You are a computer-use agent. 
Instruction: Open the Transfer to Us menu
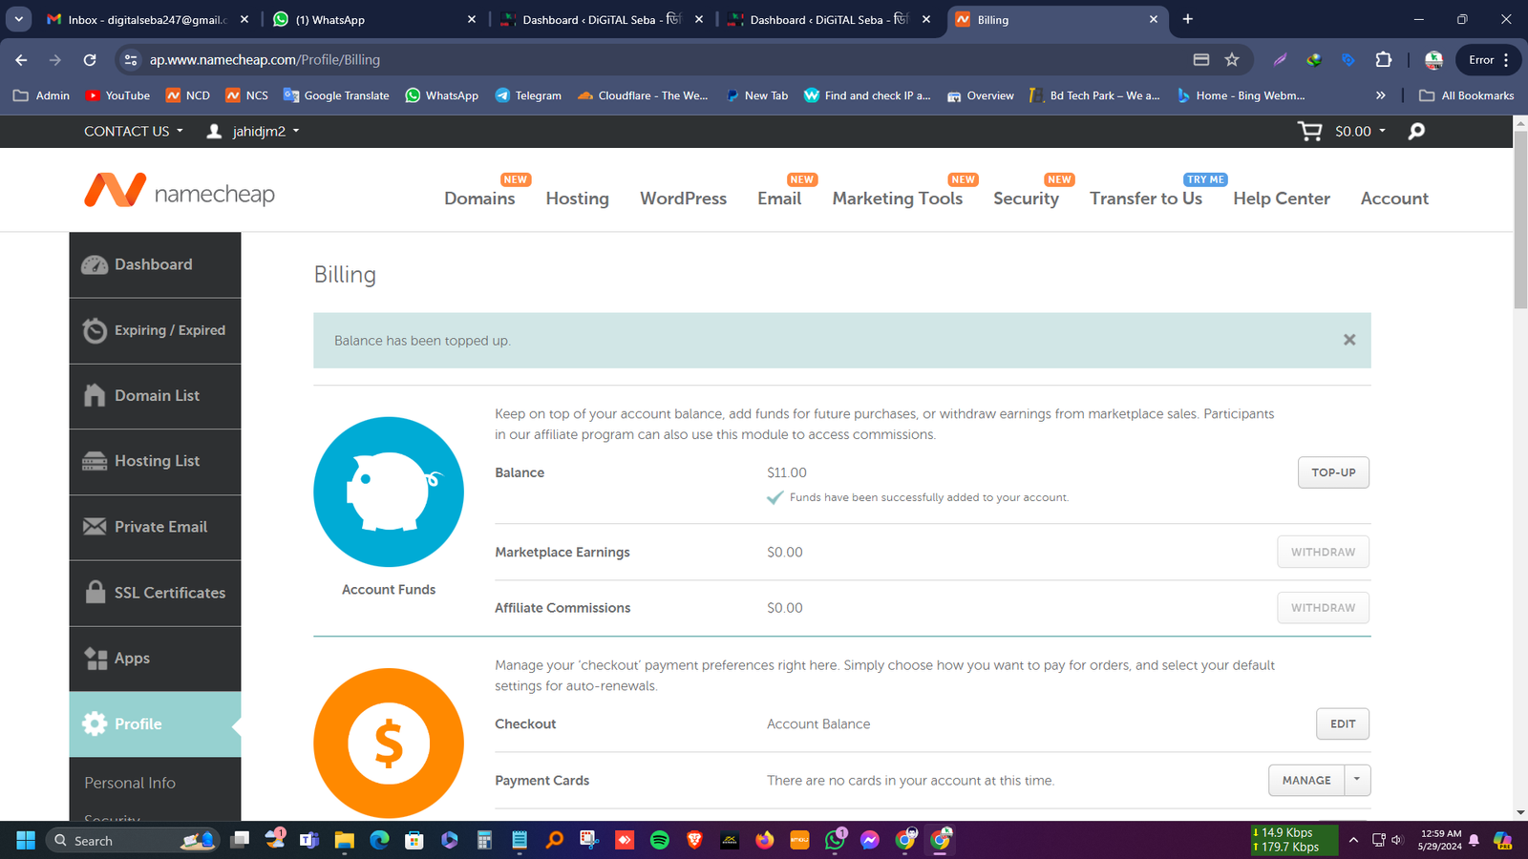(1146, 199)
